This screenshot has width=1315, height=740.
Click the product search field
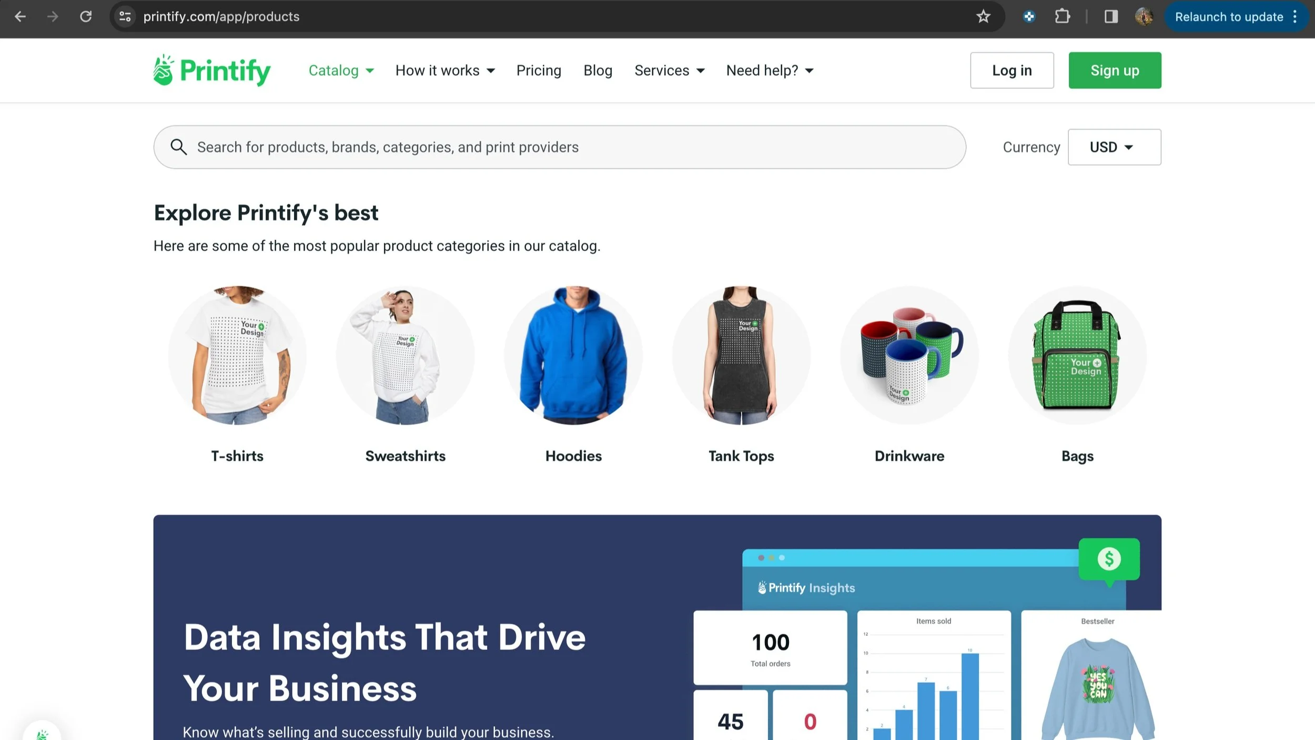(568, 147)
